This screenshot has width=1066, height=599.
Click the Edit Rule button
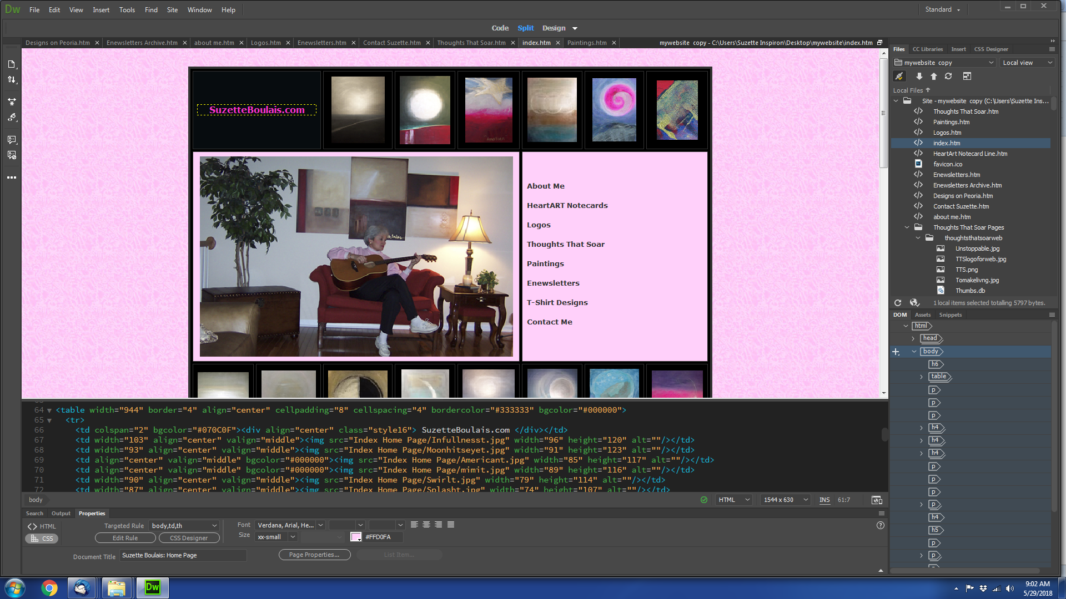coord(124,537)
